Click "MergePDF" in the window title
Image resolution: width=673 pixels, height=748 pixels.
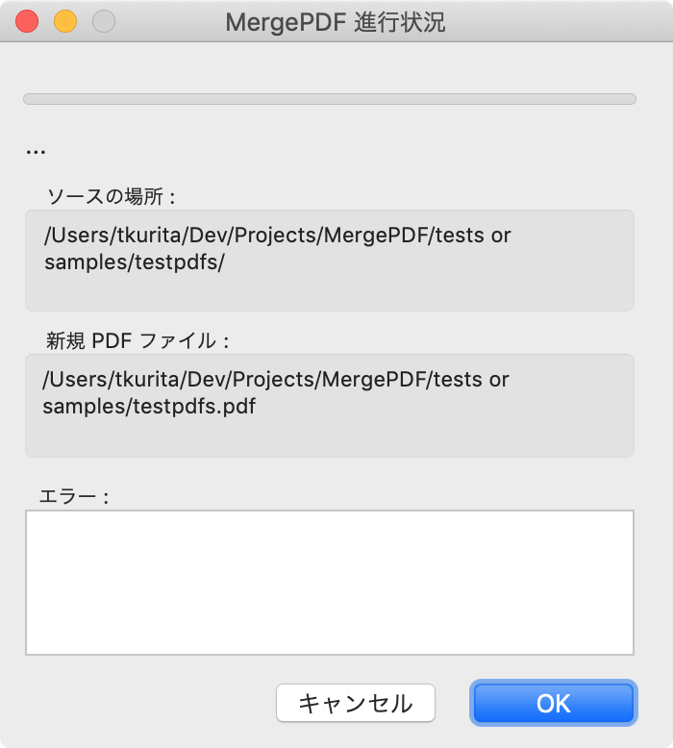(279, 22)
